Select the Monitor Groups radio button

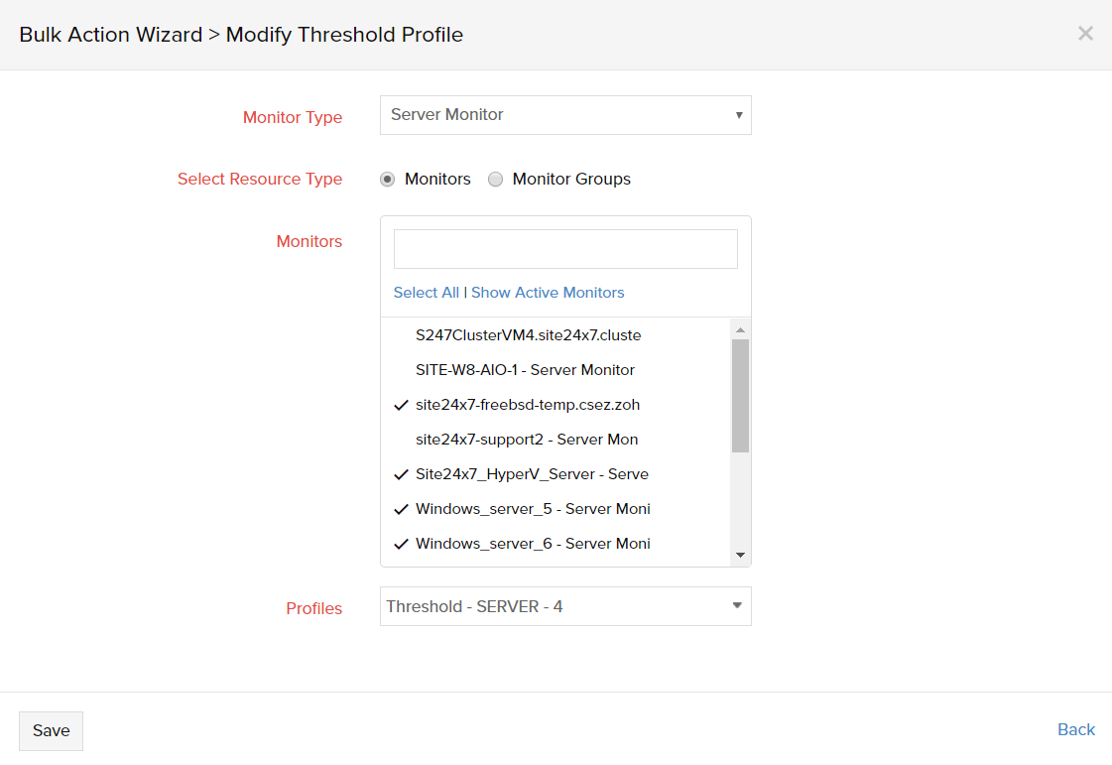495,180
